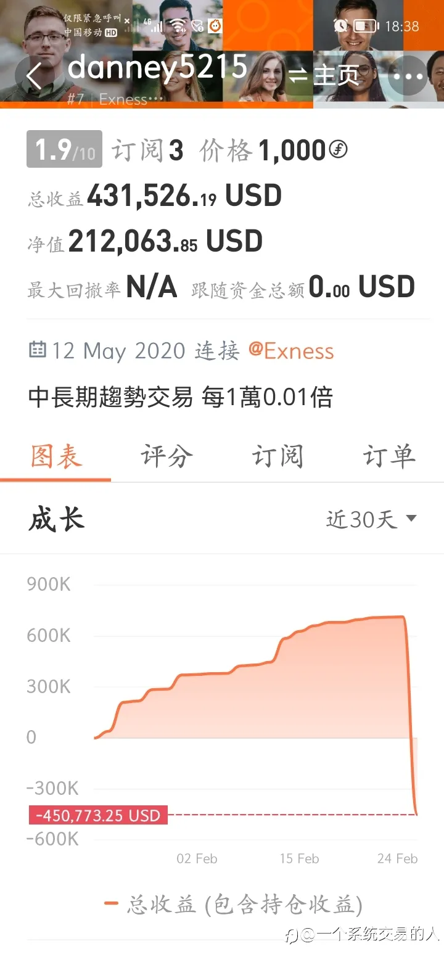Viewport: 444px width, 962px height.
Task: Tap the 1.9/10 rating badge
Action: point(64,149)
